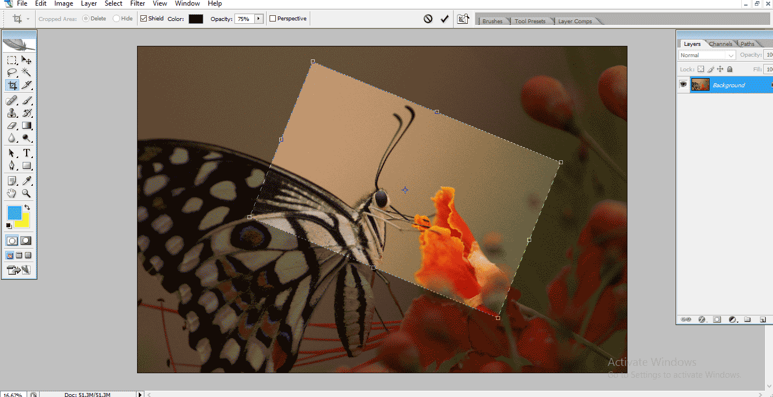Create a new layer set folder

pos(747,319)
